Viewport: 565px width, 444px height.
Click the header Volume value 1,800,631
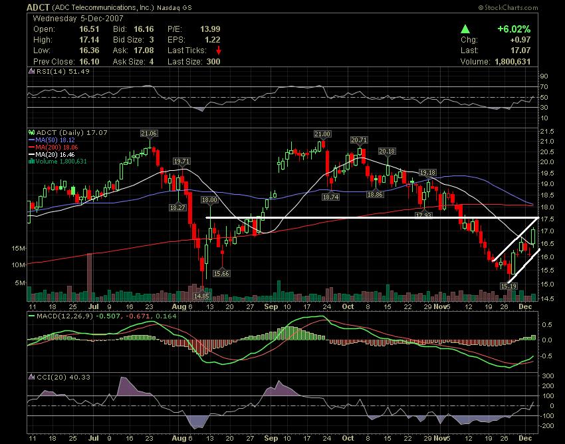512,62
